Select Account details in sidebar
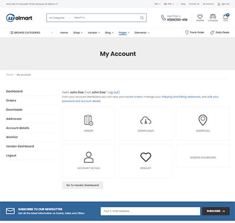This screenshot has width=235, height=223. [18, 128]
